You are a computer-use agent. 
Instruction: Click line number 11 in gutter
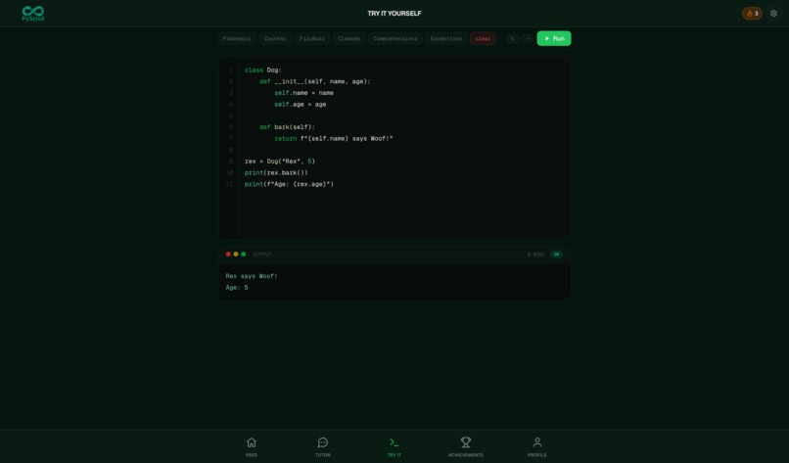pyautogui.click(x=229, y=185)
